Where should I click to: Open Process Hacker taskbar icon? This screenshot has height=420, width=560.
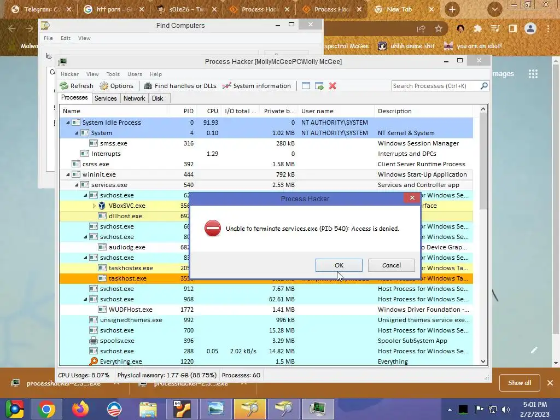coord(318,409)
